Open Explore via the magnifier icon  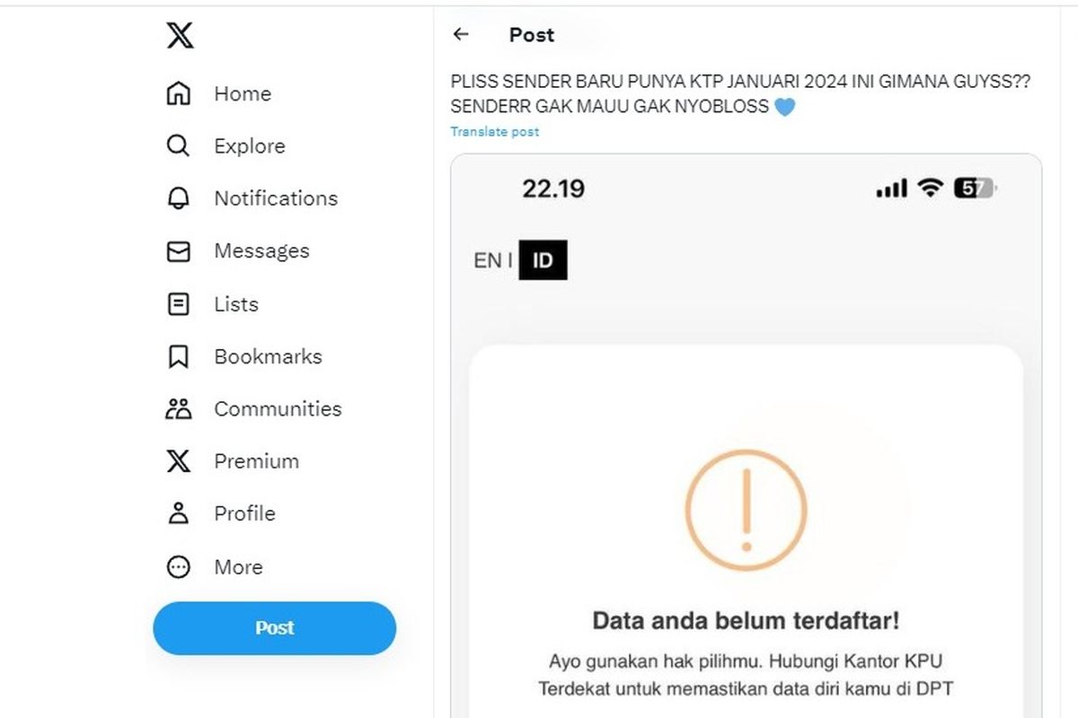pyautogui.click(x=178, y=145)
